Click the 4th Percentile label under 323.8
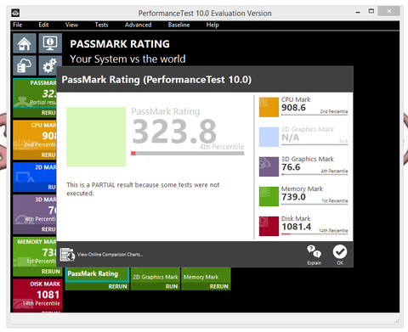The image size is (408, 332). 222,147
